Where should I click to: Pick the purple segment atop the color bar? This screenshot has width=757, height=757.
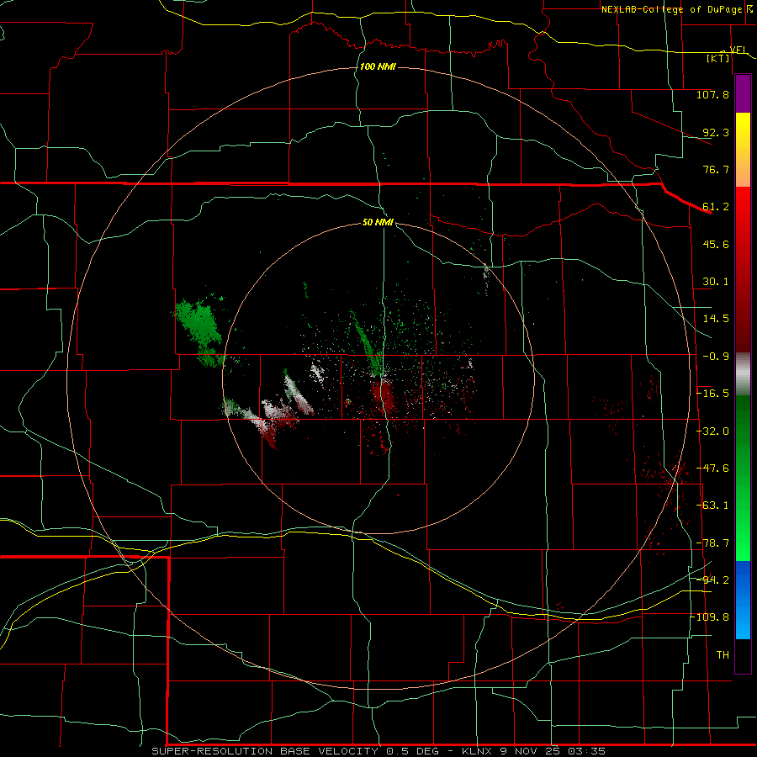pyautogui.click(x=743, y=94)
